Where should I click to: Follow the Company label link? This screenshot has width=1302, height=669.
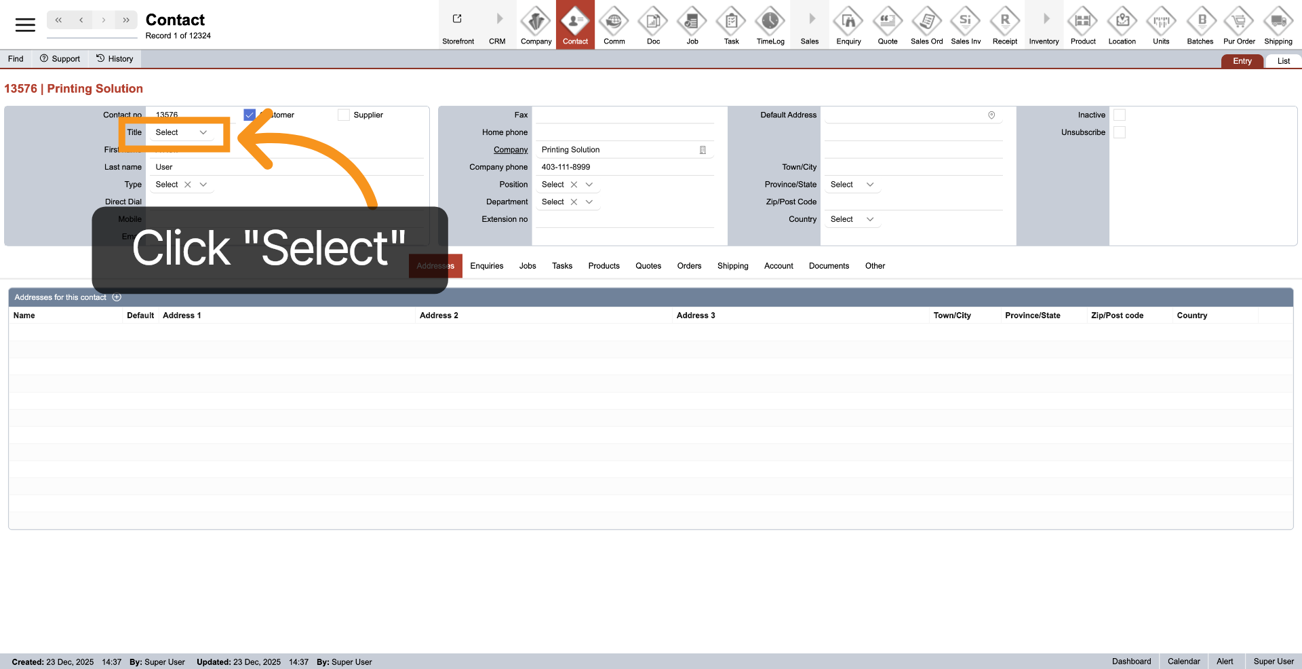point(510,150)
